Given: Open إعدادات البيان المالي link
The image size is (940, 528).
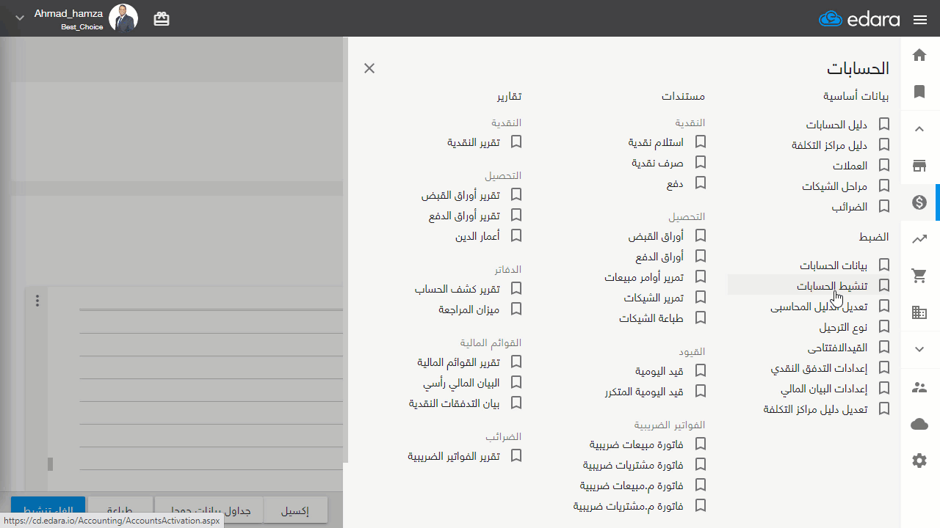Looking at the screenshot, I should click(824, 389).
